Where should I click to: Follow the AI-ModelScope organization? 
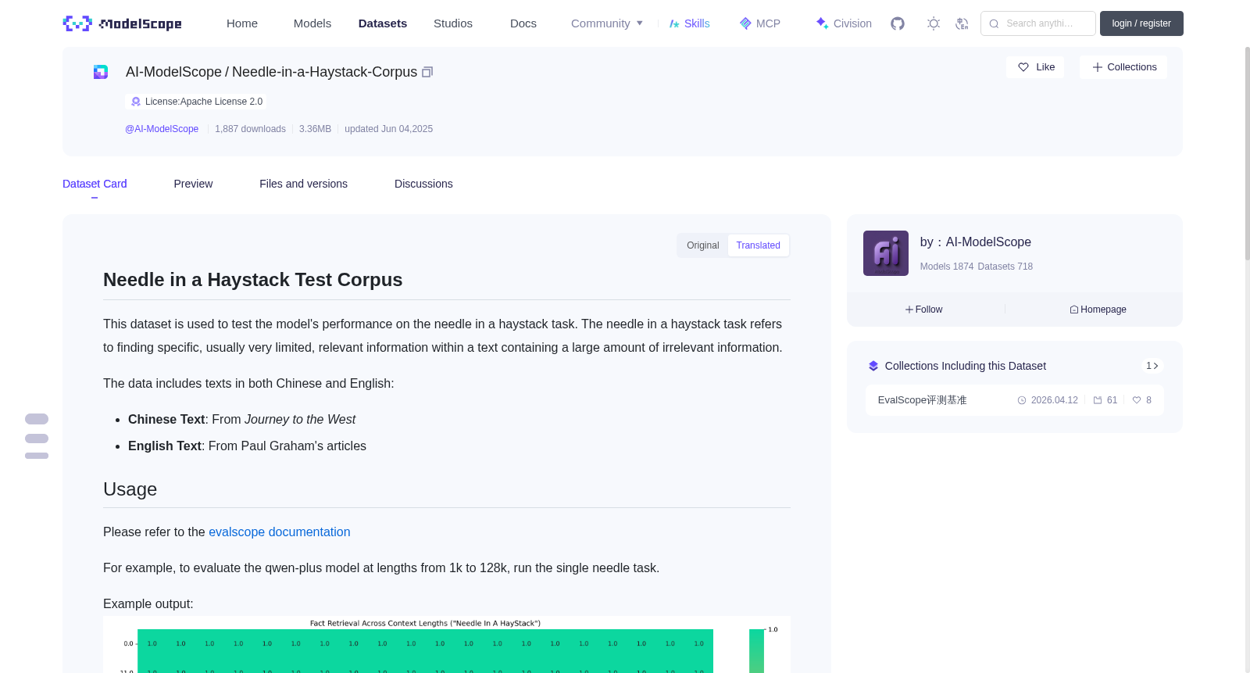coord(923,310)
